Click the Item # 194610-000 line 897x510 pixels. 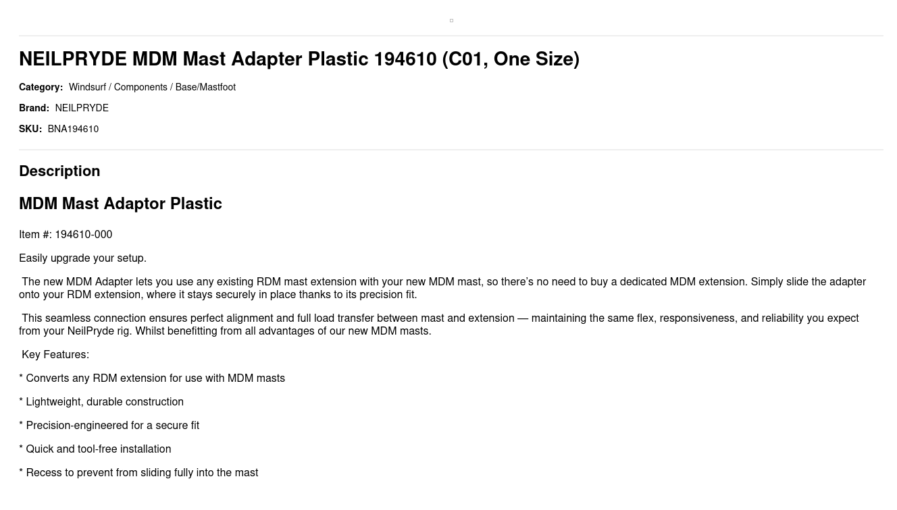[x=66, y=234]
